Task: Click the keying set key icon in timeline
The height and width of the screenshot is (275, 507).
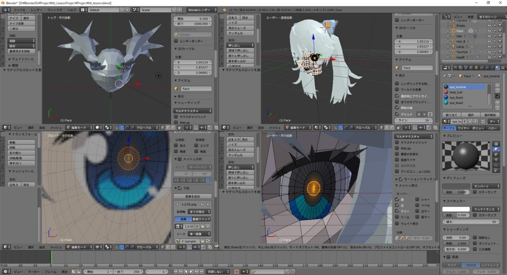Action: tap(253, 272)
